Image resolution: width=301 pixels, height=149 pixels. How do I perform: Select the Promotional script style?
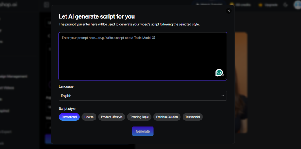pyautogui.click(x=69, y=117)
